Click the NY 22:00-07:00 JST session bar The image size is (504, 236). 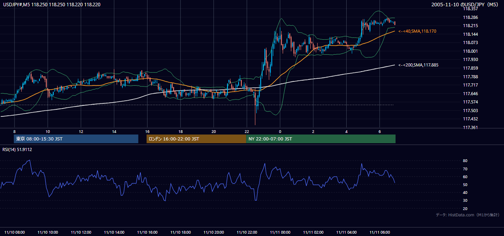(321, 139)
